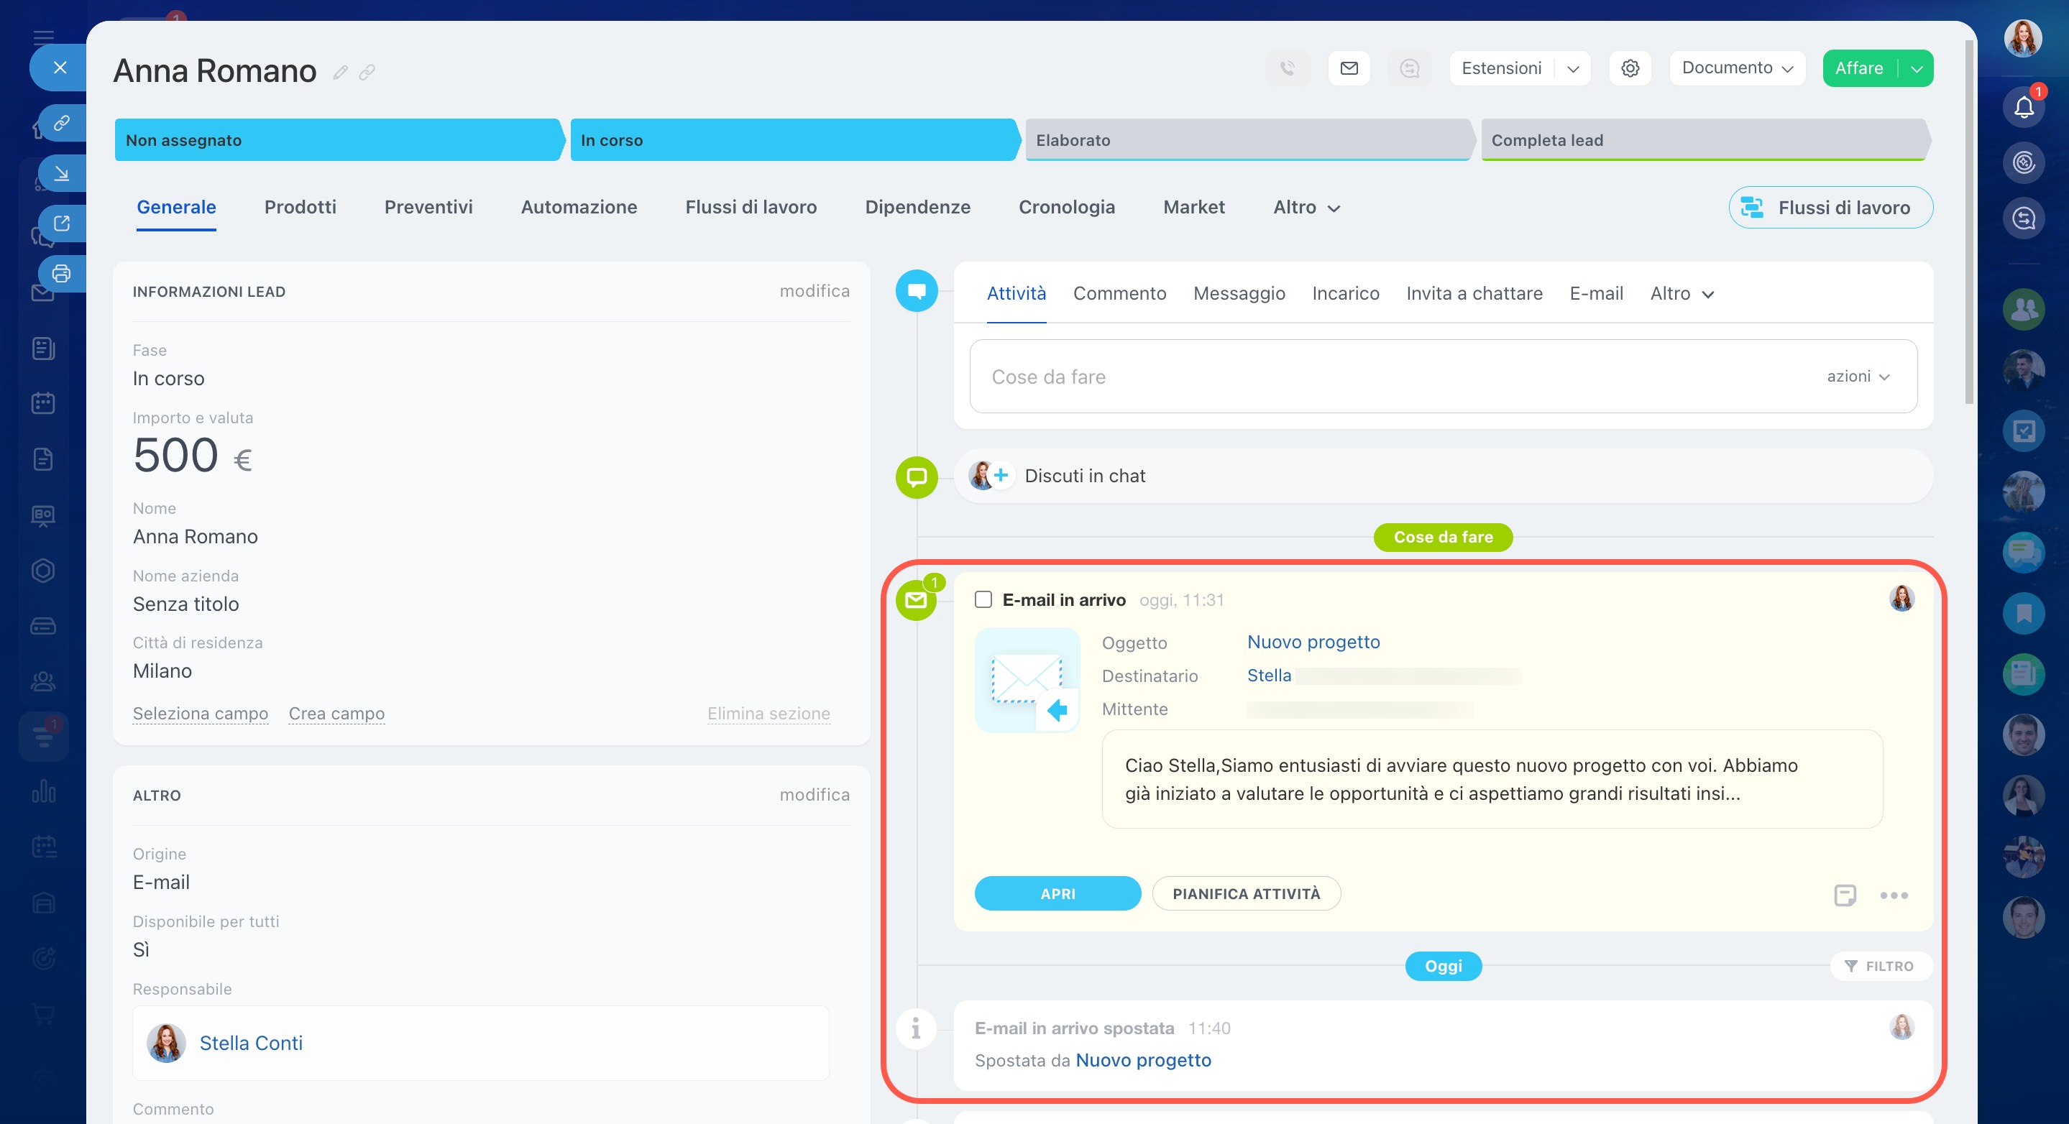Switch to the Prodotti tab
The width and height of the screenshot is (2069, 1124).
pos(300,207)
